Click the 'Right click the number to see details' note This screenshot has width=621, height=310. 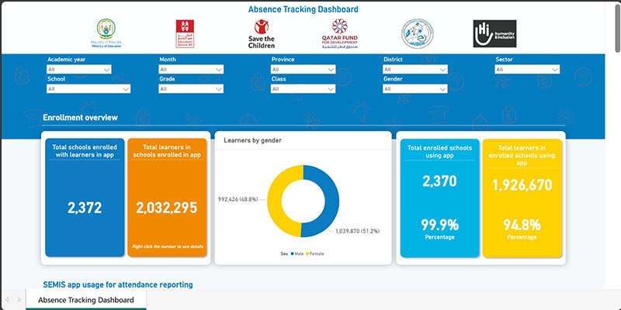click(x=168, y=246)
